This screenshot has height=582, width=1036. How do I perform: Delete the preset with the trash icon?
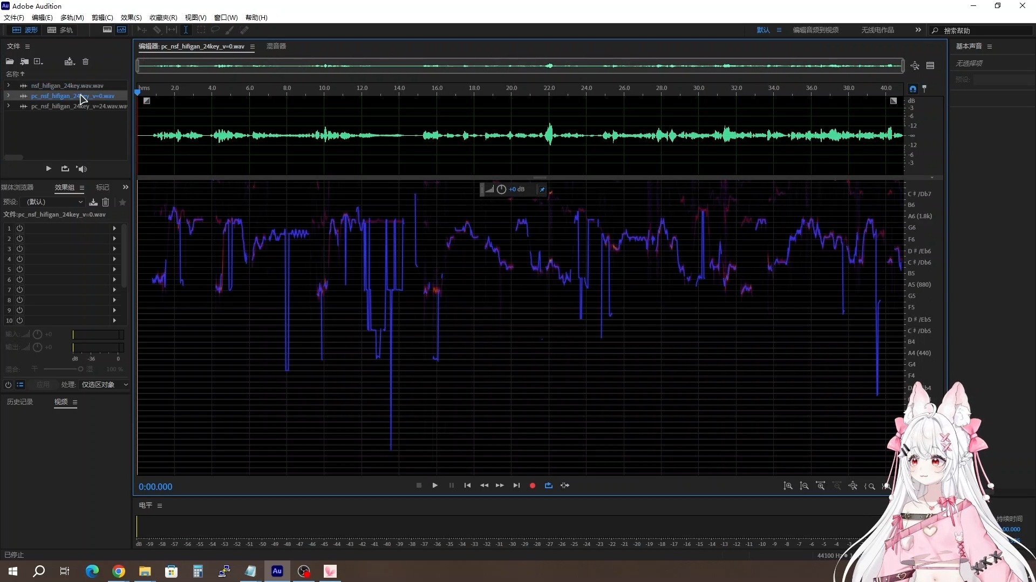coord(106,202)
